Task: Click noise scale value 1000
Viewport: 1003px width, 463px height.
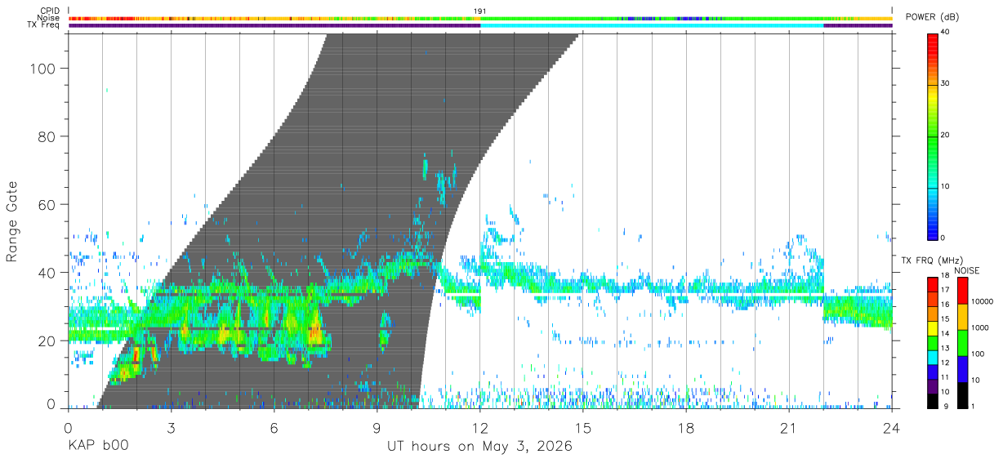Action: point(978,328)
